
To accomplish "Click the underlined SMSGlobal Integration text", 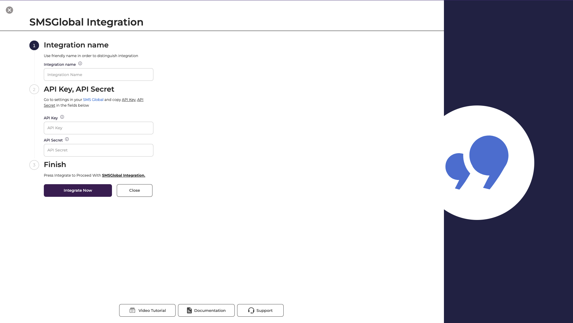I will pos(124,175).
